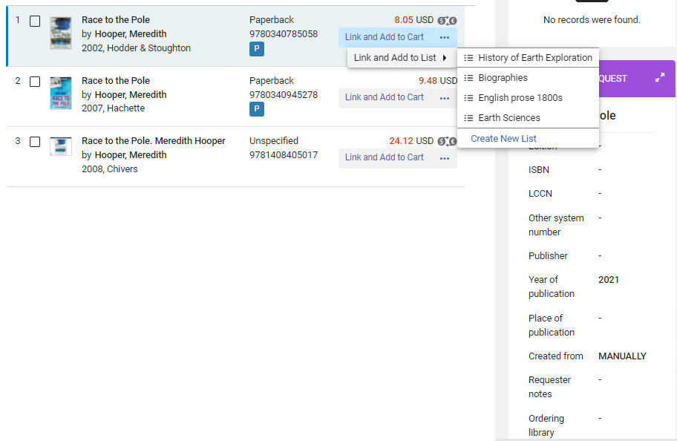The height and width of the screenshot is (441, 677).
Task: Check the box for the 2008 Chivers edition
Action: pyautogui.click(x=35, y=142)
